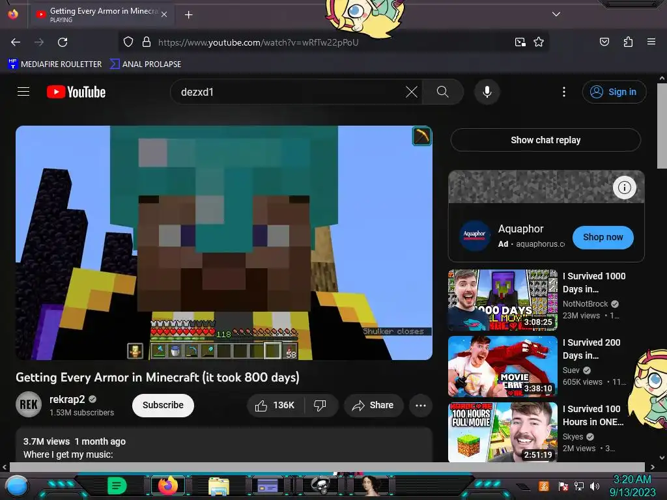Share the video
This screenshot has width=667, height=500.
373,405
